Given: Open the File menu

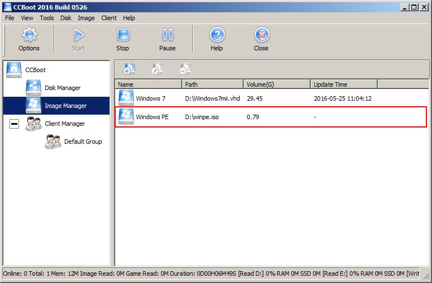Looking at the screenshot, I should pos(10,18).
